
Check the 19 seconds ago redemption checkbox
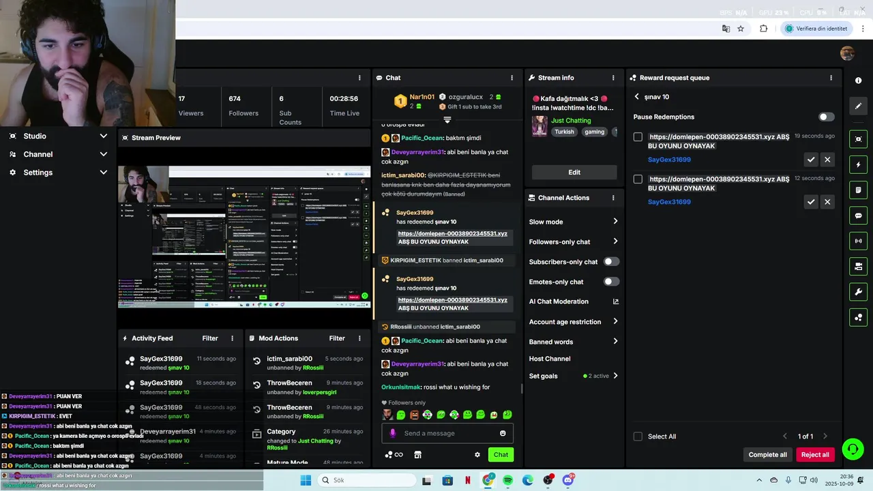(638, 137)
